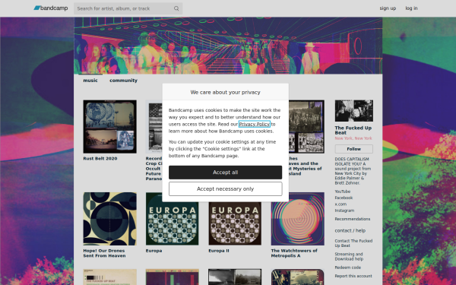Screen dimensions: 456x285
Task: Open the Instagram link in the sidebar
Action: 344,211
